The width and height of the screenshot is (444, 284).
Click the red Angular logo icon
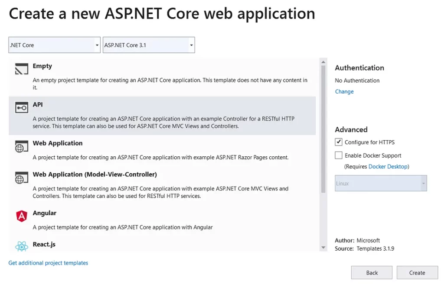tap(22, 216)
